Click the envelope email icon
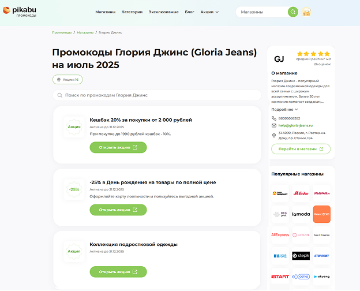The image size is (360, 291). (274, 125)
